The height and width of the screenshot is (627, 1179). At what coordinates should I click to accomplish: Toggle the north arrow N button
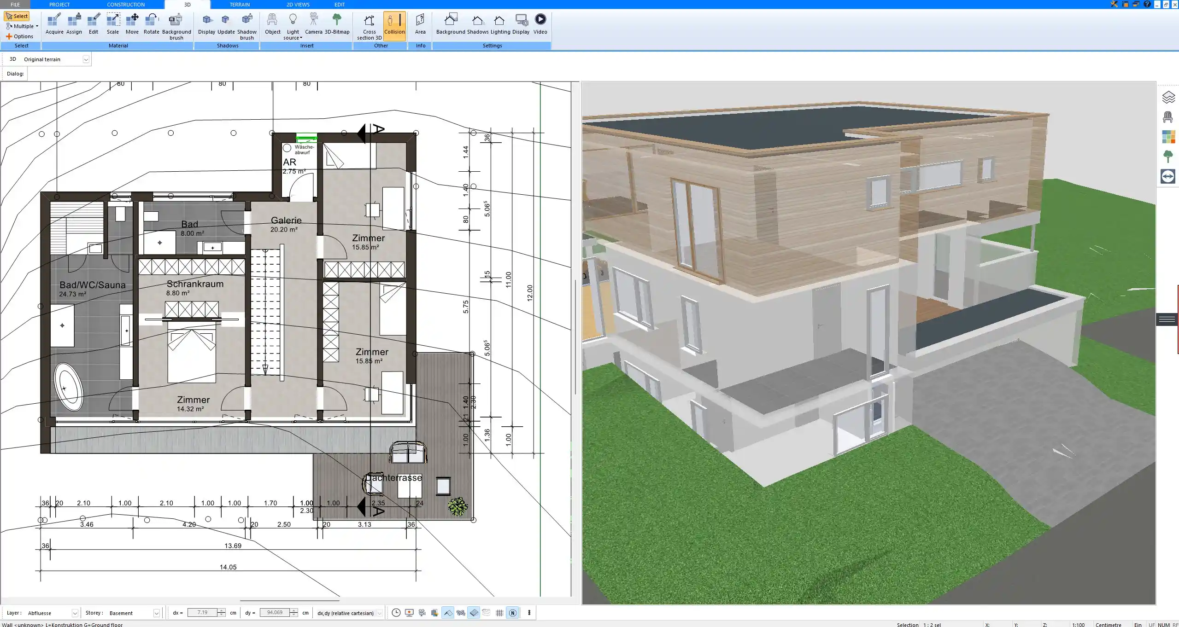click(512, 613)
